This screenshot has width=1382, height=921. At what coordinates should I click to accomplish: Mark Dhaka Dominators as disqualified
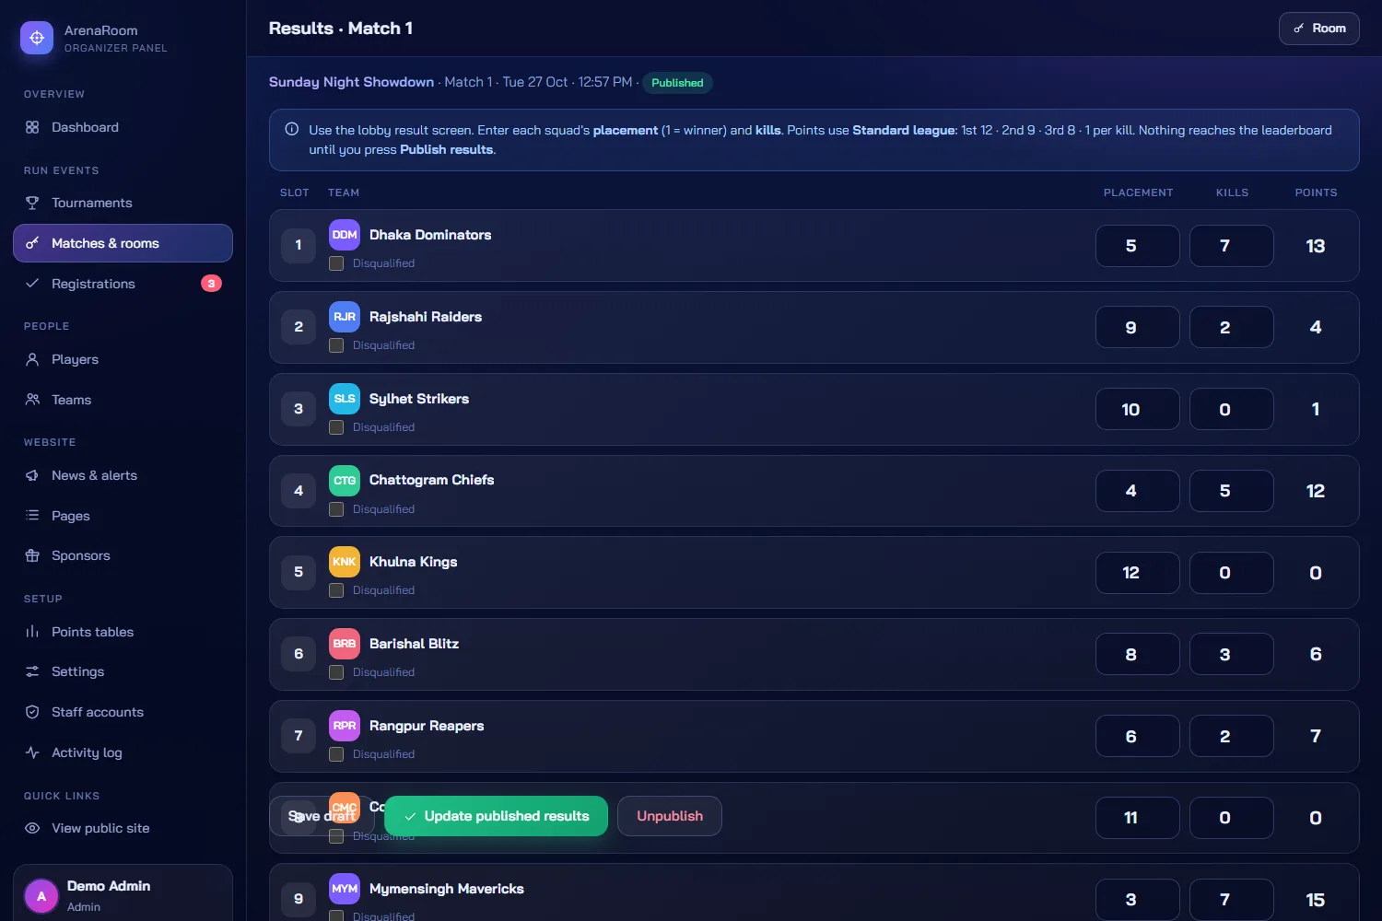click(x=336, y=263)
